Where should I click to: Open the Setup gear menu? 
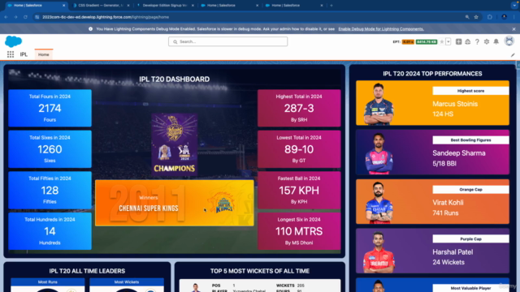[x=487, y=41]
